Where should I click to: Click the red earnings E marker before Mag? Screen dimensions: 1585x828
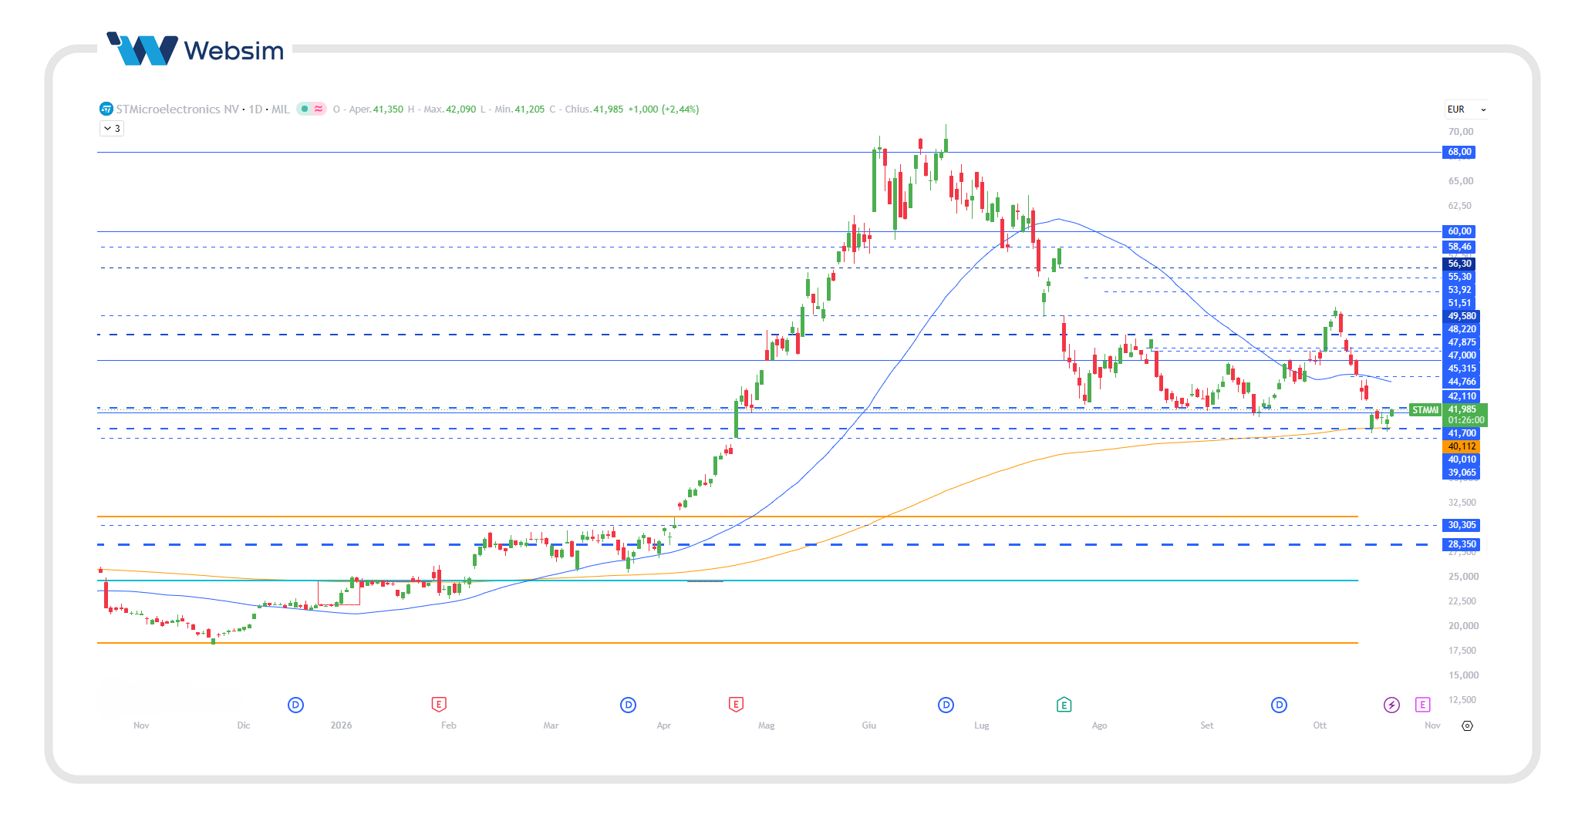pos(736,705)
